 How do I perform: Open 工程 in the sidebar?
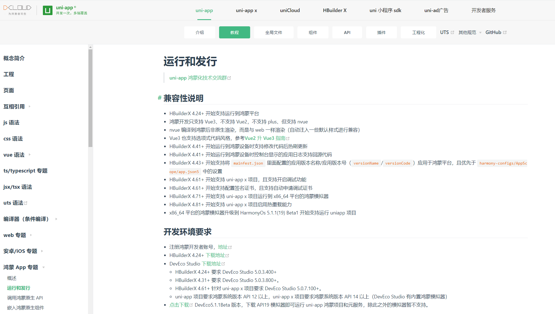[9, 74]
